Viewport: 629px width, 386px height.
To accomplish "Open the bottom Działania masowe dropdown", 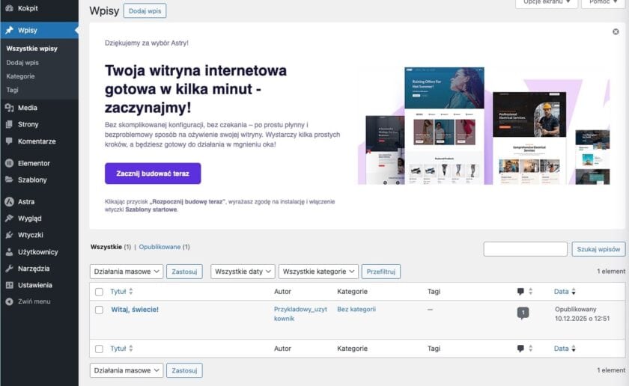I will (x=127, y=370).
